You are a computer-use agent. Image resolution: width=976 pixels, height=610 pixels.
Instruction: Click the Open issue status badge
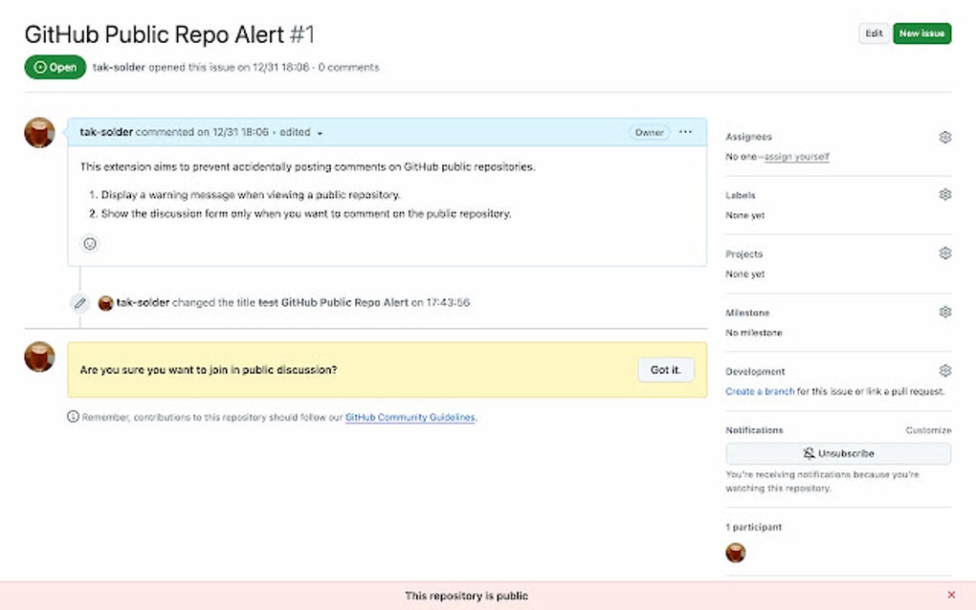pyautogui.click(x=55, y=67)
